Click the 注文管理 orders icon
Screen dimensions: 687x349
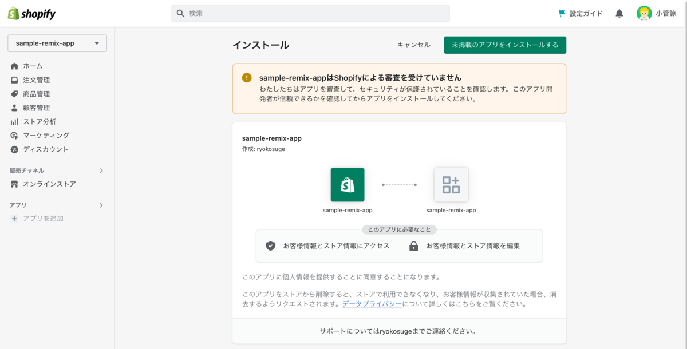14,80
